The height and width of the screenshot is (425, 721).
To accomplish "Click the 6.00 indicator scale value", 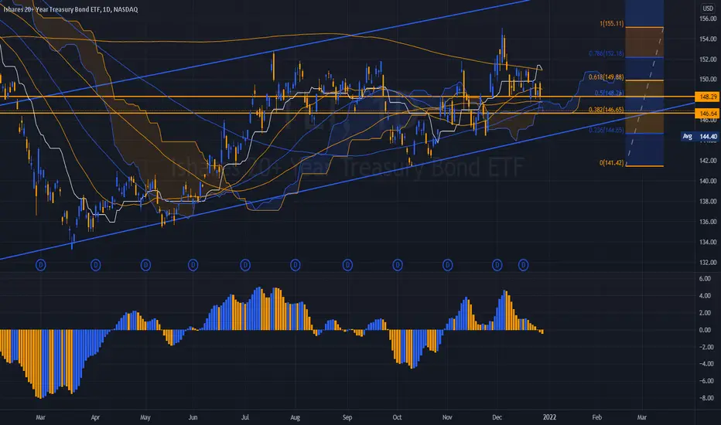I will tap(705, 278).
